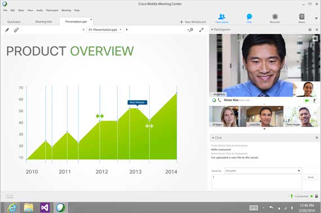Toggle Victor Kim's microphone mute
Image resolution: width=321 pixels, height=213 pixels.
point(314,100)
